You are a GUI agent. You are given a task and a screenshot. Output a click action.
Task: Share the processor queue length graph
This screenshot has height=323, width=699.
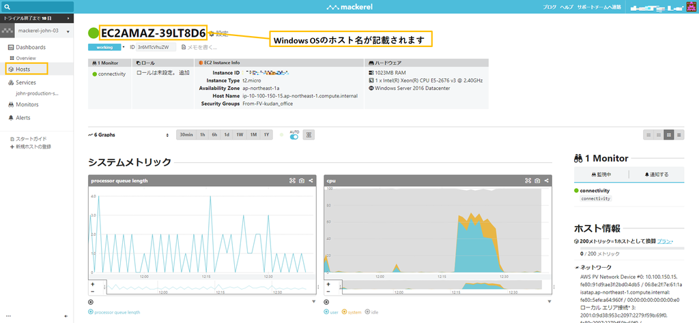tap(311, 181)
